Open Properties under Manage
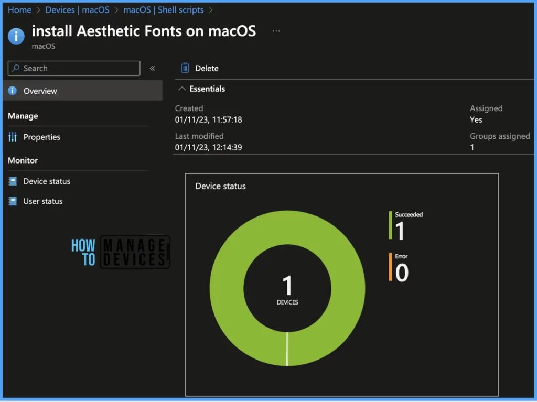 [x=42, y=137]
